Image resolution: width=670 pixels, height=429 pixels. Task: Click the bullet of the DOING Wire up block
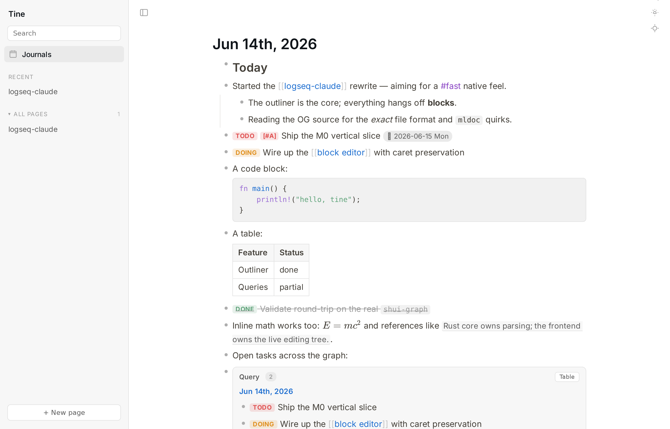(x=226, y=152)
